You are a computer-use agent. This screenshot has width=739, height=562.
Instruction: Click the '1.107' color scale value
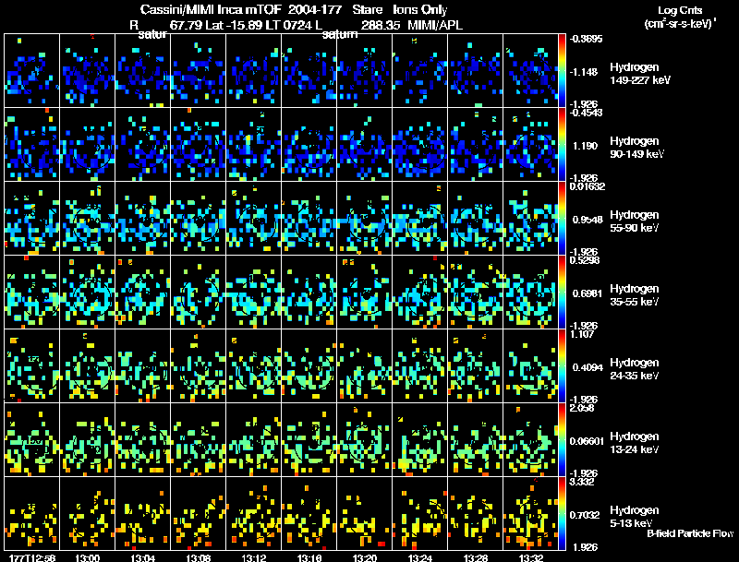click(x=582, y=334)
